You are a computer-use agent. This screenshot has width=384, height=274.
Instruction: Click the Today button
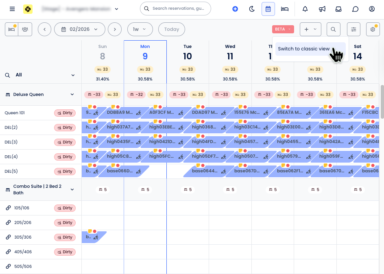pos(171,29)
